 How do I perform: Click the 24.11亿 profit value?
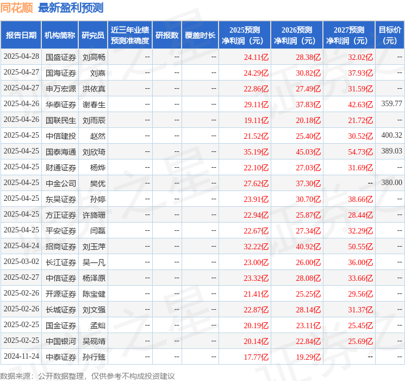click(256, 57)
